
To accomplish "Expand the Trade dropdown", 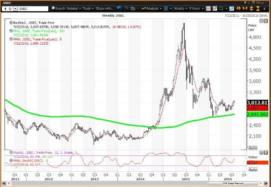I will 88,9.
